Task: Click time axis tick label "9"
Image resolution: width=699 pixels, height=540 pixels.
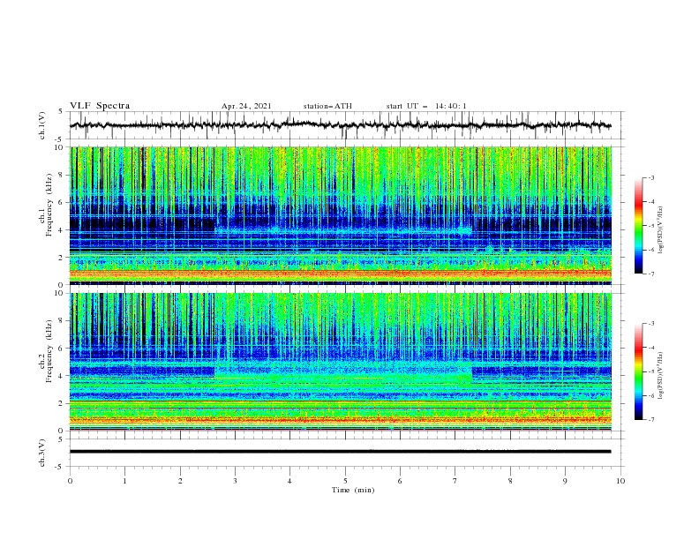Action: (565, 481)
